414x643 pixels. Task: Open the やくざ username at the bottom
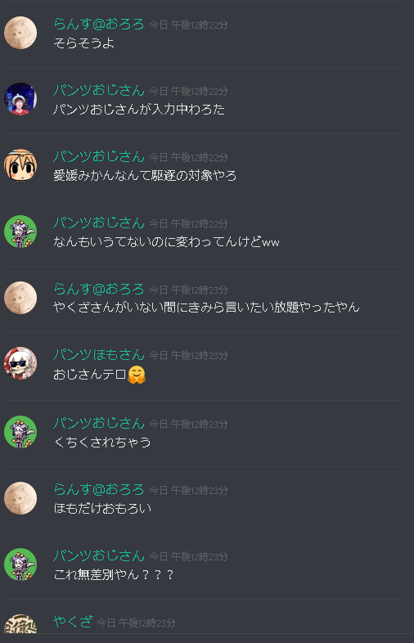[73, 622]
